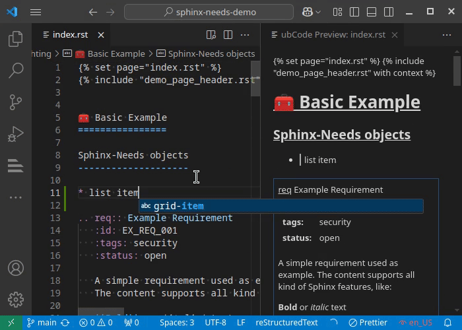462x330 pixels.
Task: Select Sphinx-Needs objects breadcrumb
Action: coord(211,53)
